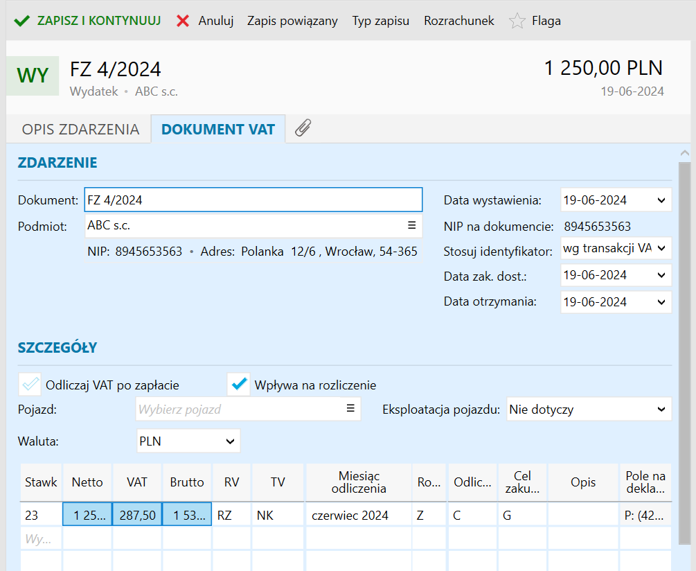Screen dimensions: 696x571
Task: Open the paperclip attachments tab
Action: [x=303, y=128]
